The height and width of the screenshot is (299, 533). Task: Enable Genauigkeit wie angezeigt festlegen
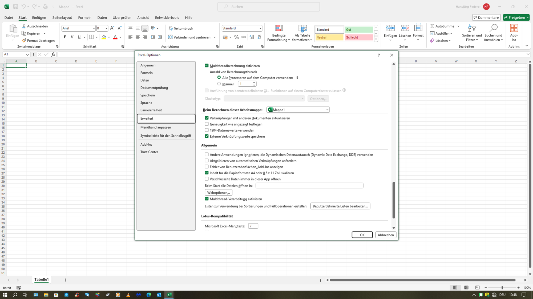pyautogui.click(x=207, y=124)
